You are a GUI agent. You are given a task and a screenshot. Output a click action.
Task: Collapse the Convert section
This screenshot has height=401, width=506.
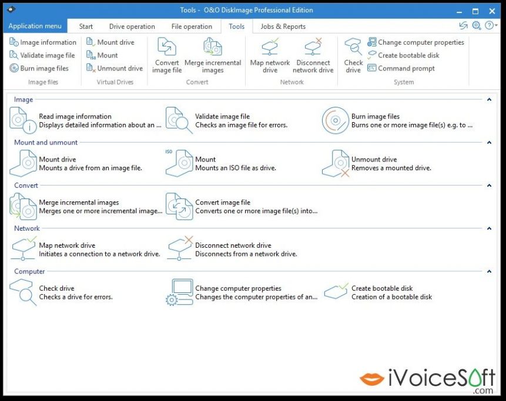(x=489, y=186)
